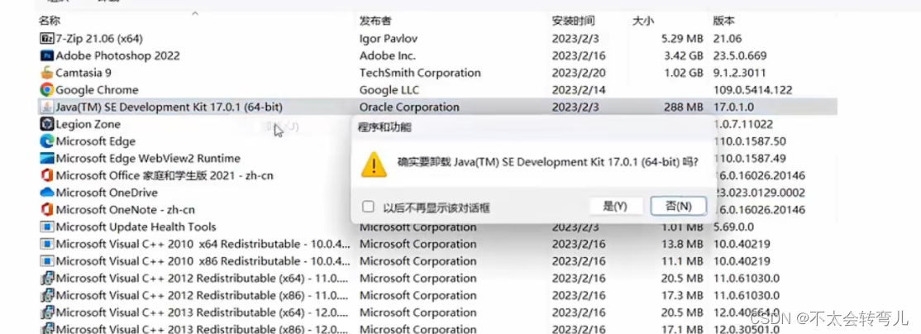Click the Visual C++ 2010 x64 icon
The image size is (921, 334).
[46, 244]
